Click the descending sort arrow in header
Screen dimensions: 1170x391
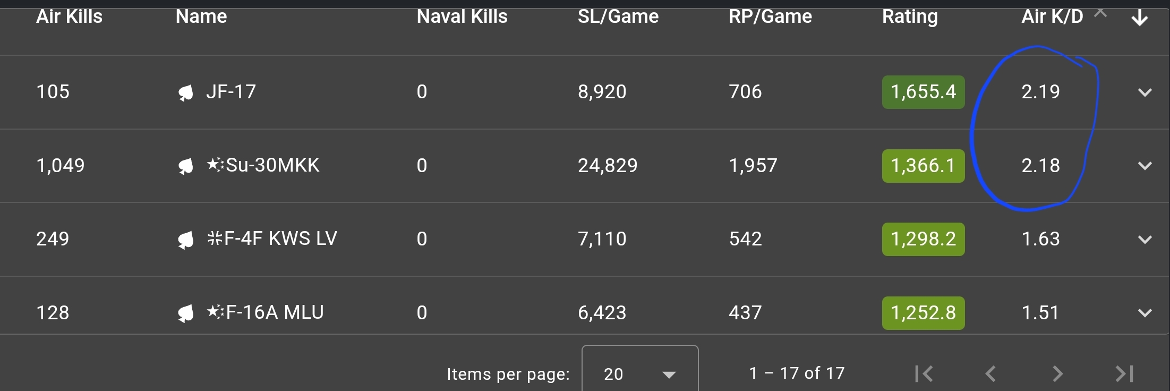pos(1139,19)
